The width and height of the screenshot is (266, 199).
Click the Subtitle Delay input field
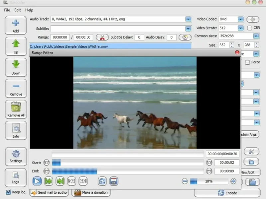coord(139,37)
